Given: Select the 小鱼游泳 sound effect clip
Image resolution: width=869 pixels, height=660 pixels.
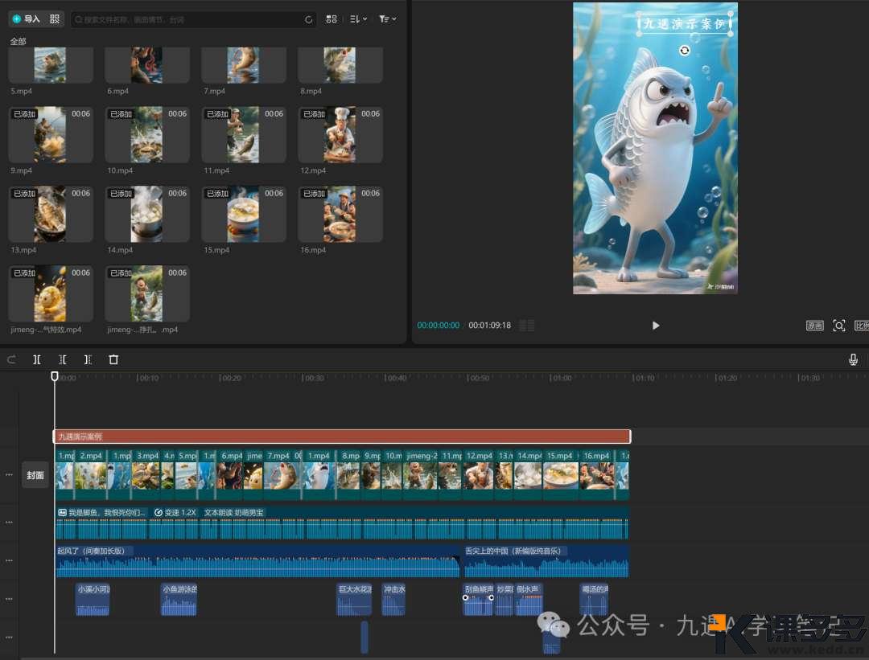Looking at the screenshot, I should click(x=179, y=600).
